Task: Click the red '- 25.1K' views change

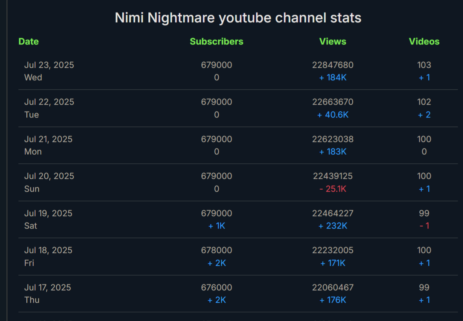Action: tap(333, 189)
